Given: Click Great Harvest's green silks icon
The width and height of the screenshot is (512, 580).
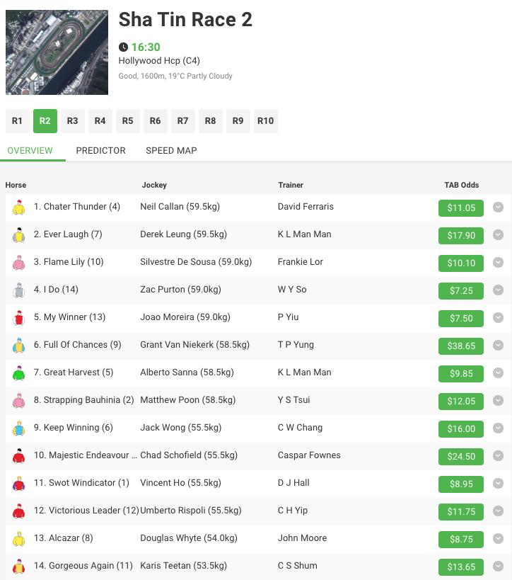Looking at the screenshot, I should (18, 373).
